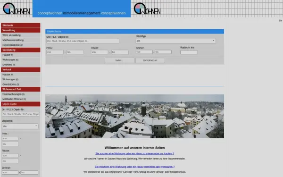Select the Verkauf section header
The height and width of the screenshot is (177, 283).
pos(21,70)
